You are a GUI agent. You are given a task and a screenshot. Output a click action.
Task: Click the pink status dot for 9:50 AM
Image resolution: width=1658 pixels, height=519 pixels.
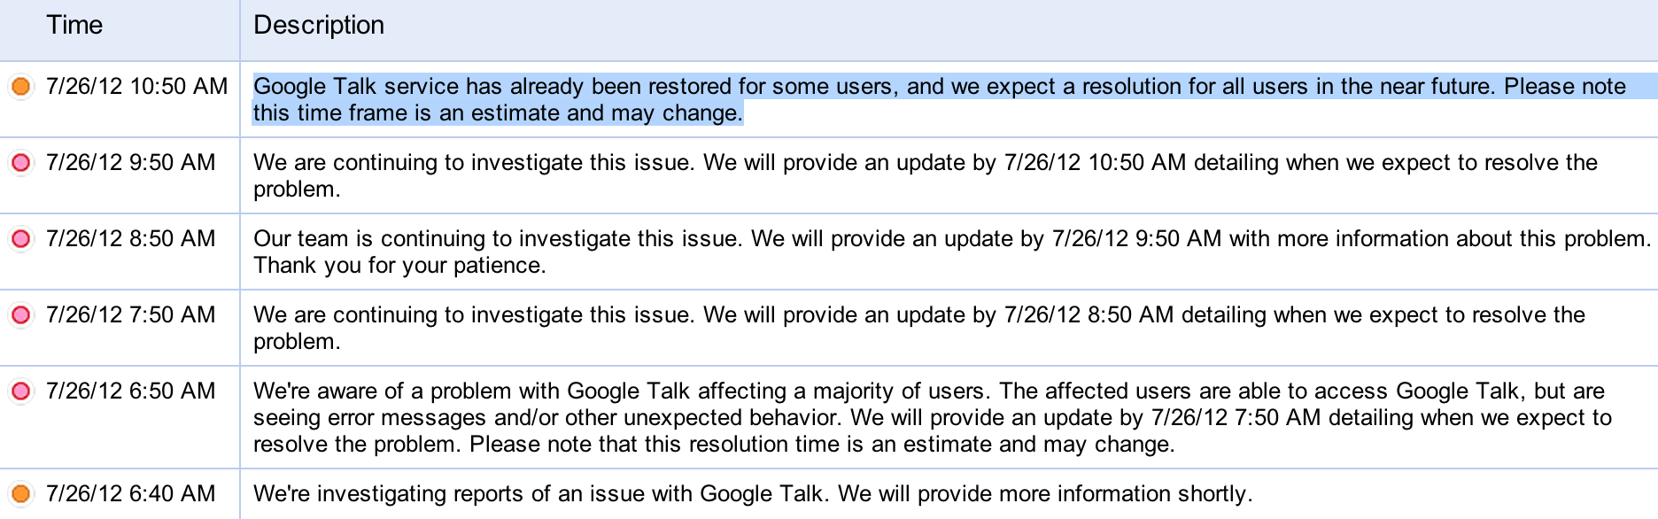[x=20, y=163]
